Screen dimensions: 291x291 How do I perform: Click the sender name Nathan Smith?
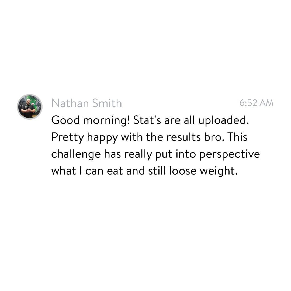click(x=87, y=103)
